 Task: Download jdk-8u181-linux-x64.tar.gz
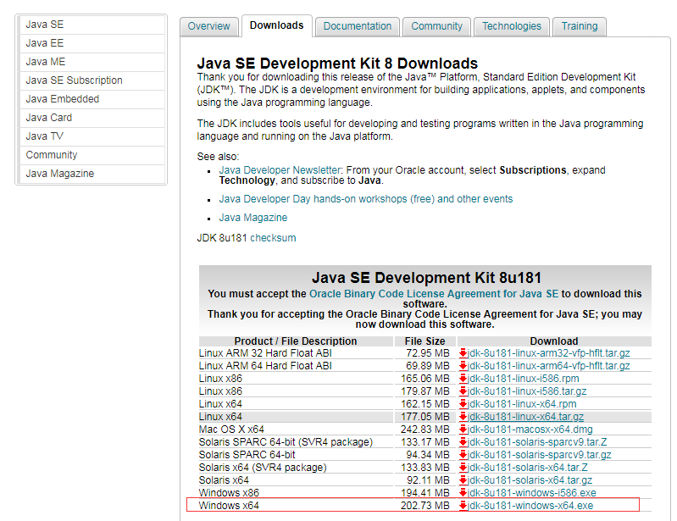[x=526, y=417]
